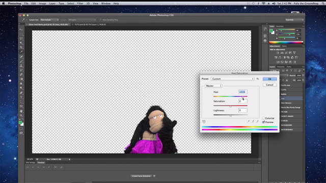Open the Preset Custom dropdown
Image resolution: width=326 pixels, height=183 pixels.
[233, 79]
